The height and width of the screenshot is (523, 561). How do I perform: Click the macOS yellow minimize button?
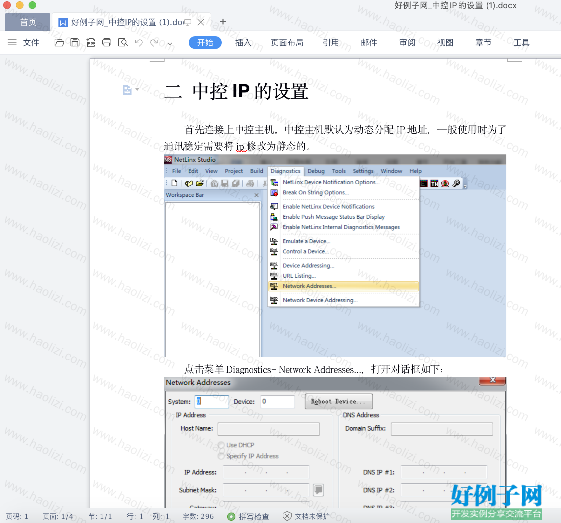pos(20,5)
